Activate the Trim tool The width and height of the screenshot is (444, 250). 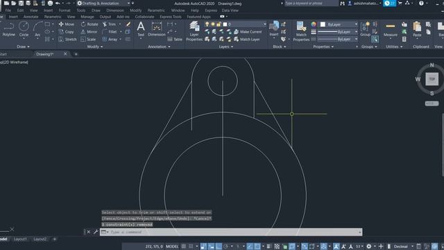110,24
